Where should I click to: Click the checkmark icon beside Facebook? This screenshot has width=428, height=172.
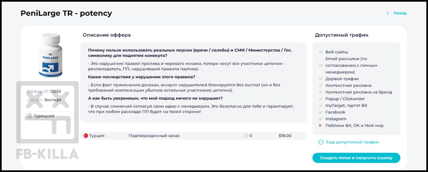pyautogui.click(x=320, y=112)
